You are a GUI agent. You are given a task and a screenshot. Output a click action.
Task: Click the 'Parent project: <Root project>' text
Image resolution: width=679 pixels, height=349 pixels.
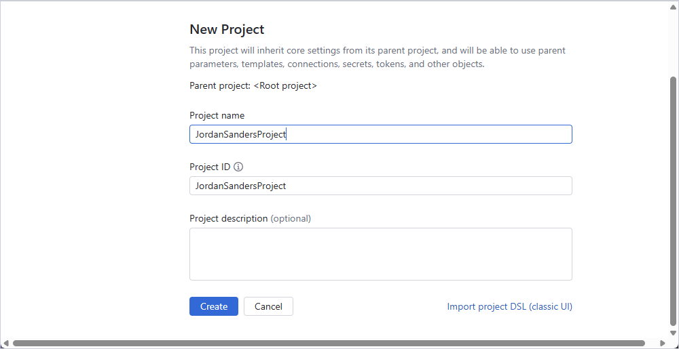pos(253,85)
